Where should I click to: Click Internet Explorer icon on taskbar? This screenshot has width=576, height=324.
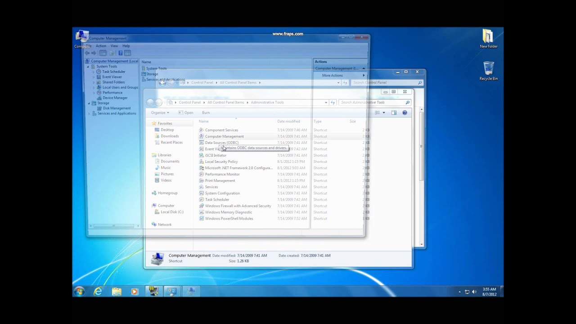98,291
